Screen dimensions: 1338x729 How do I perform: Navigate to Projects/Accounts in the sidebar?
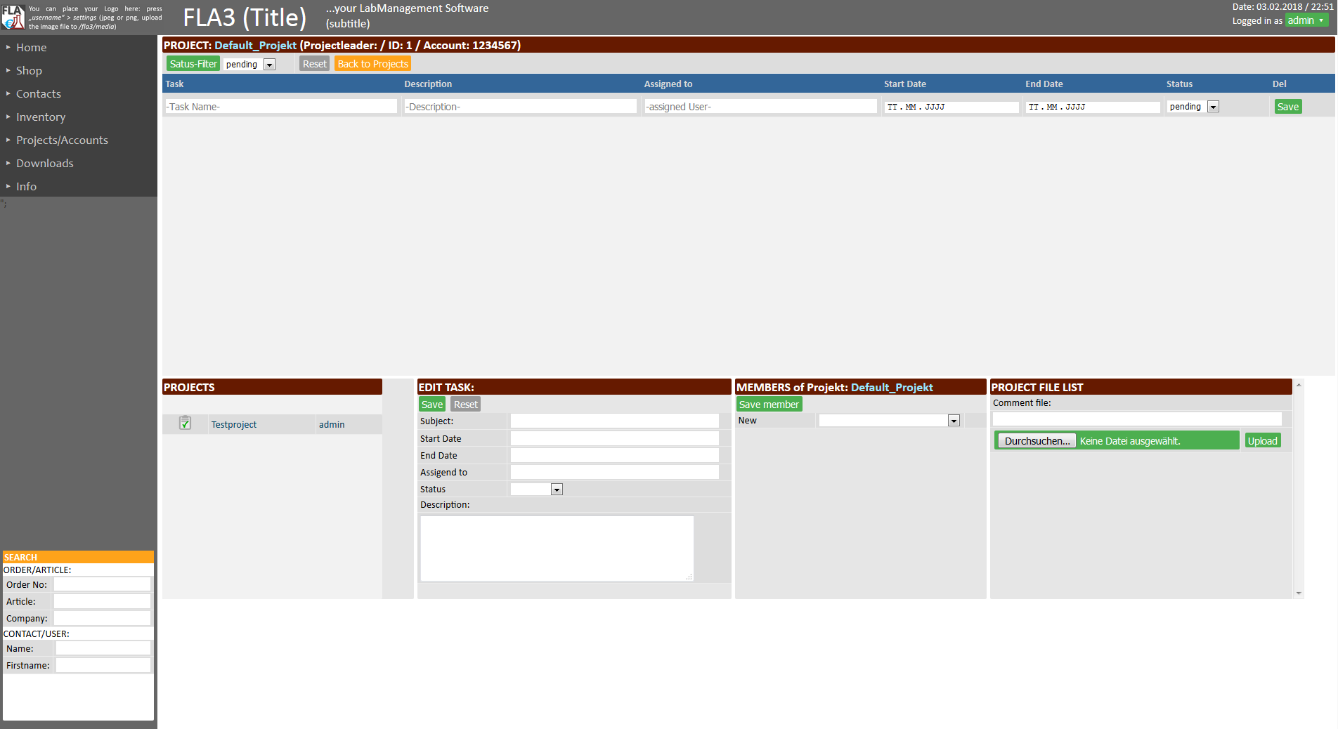tap(62, 140)
